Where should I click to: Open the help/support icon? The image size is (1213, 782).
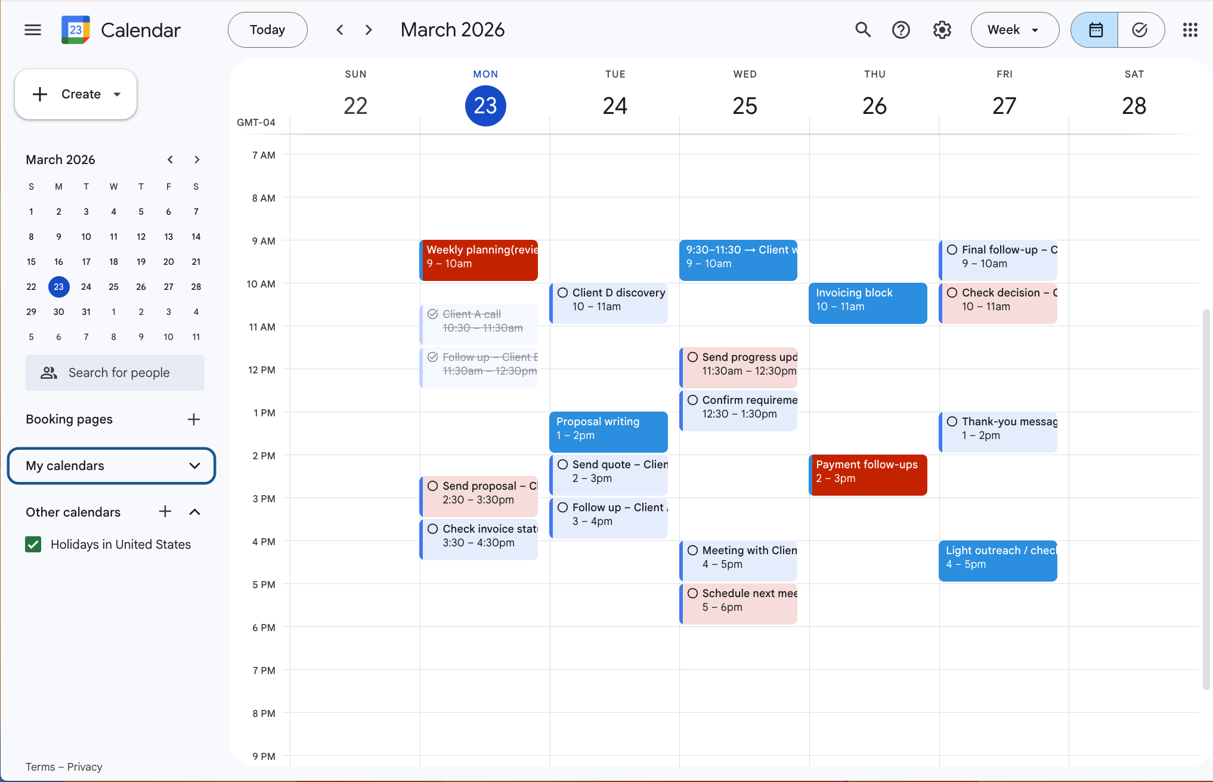pyautogui.click(x=901, y=30)
